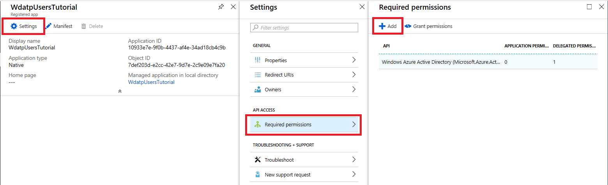Open the Owners settings
Screen dimensions: 608x185
[273, 89]
